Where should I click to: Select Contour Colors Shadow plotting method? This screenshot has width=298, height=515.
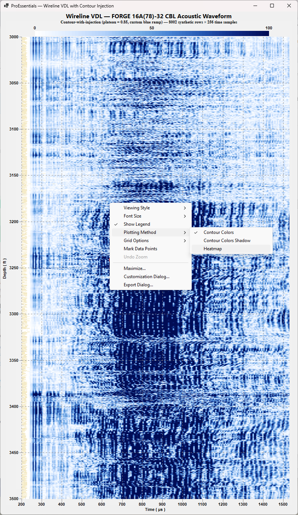231,241
